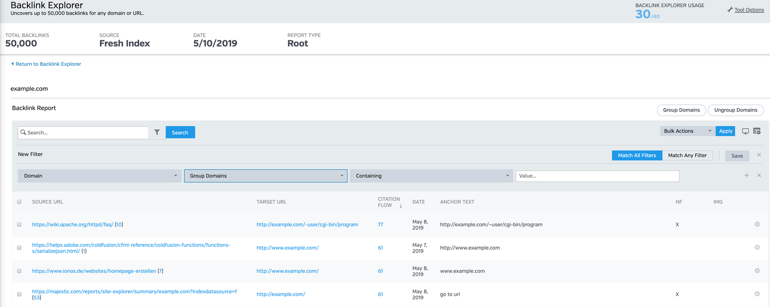
Task: Open gear menu for majestic.com row
Action: 757,294
